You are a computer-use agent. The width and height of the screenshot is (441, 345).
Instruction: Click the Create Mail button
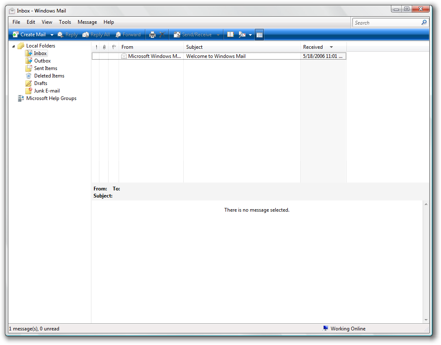pos(29,35)
